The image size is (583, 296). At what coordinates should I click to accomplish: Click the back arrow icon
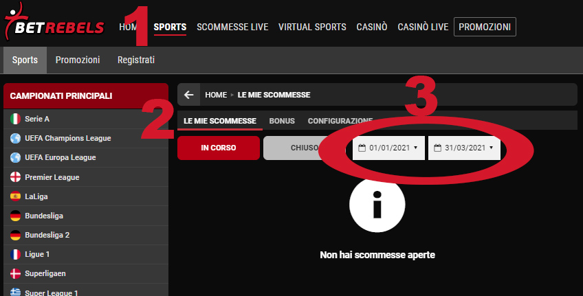coord(189,95)
